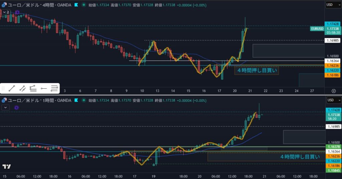
Task: Select the trend line drawing tool
Action: (x=12, y=88)
